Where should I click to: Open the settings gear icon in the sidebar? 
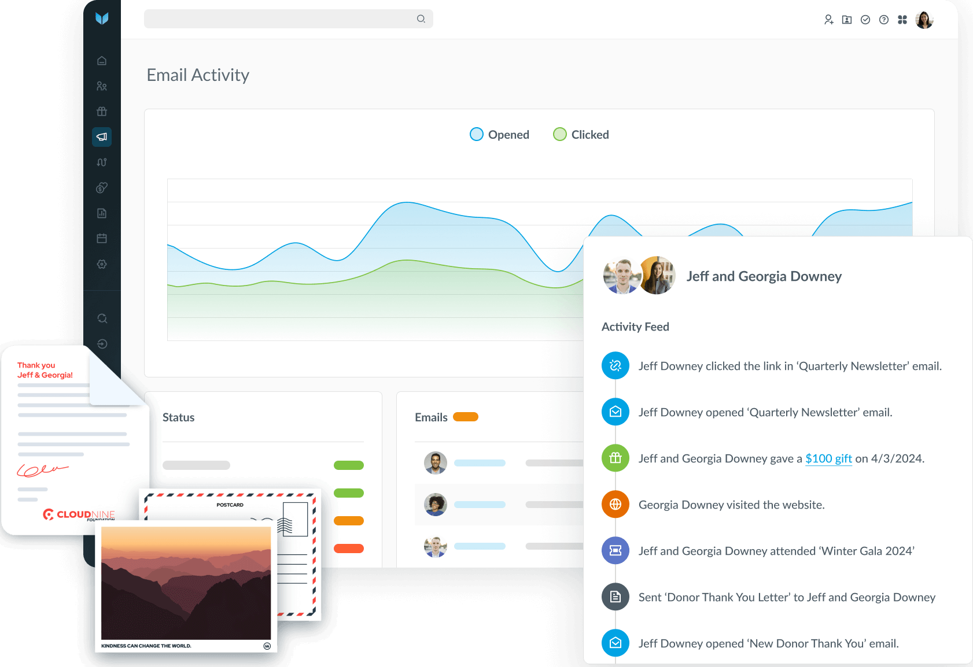[102, 264]
